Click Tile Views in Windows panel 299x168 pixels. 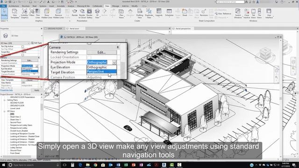259,14
